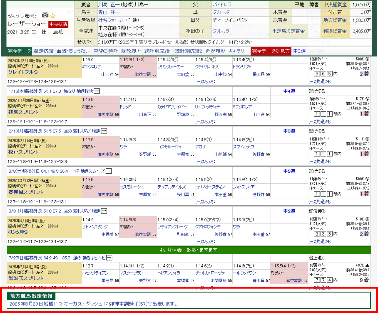Open the 黒匂玉スプリント race link
This screenshot has height=313, width=378.
26,278
